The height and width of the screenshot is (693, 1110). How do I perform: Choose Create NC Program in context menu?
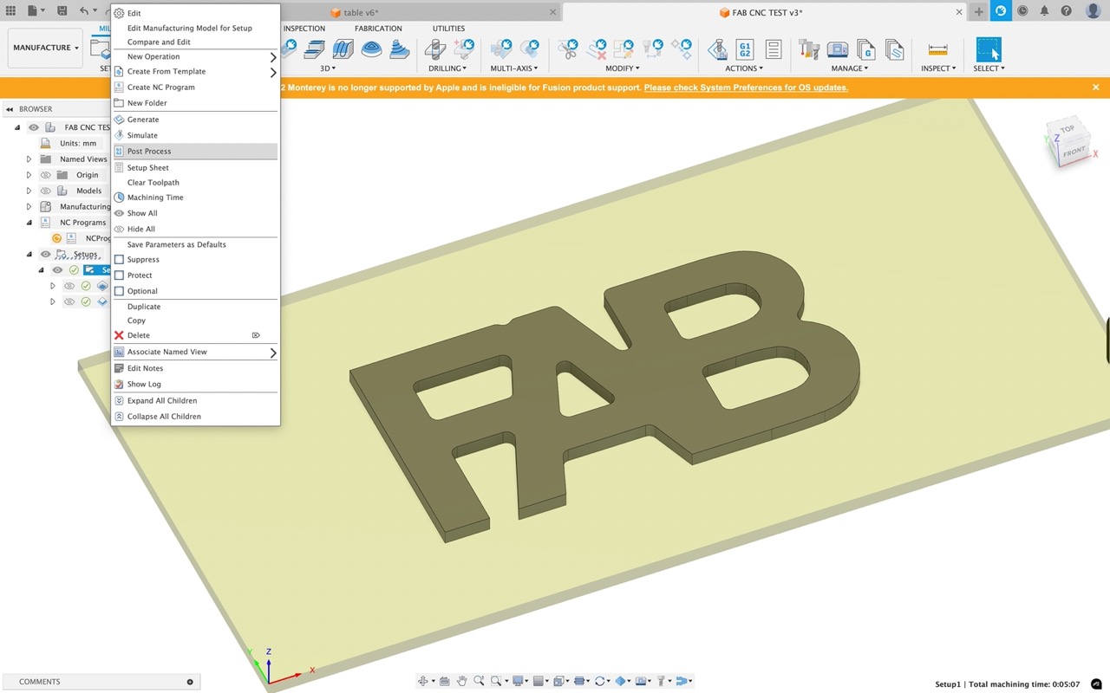[195, 87]
